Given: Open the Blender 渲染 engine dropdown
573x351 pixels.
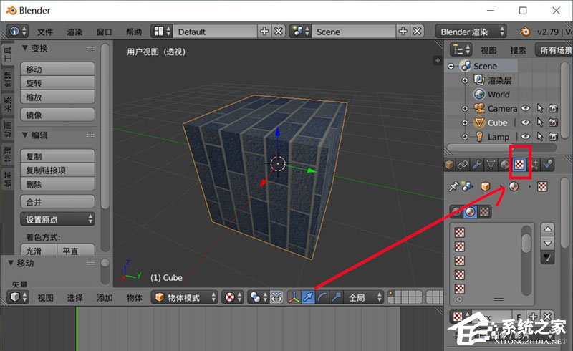Looking at the screenshot, I should coord(471,32).
